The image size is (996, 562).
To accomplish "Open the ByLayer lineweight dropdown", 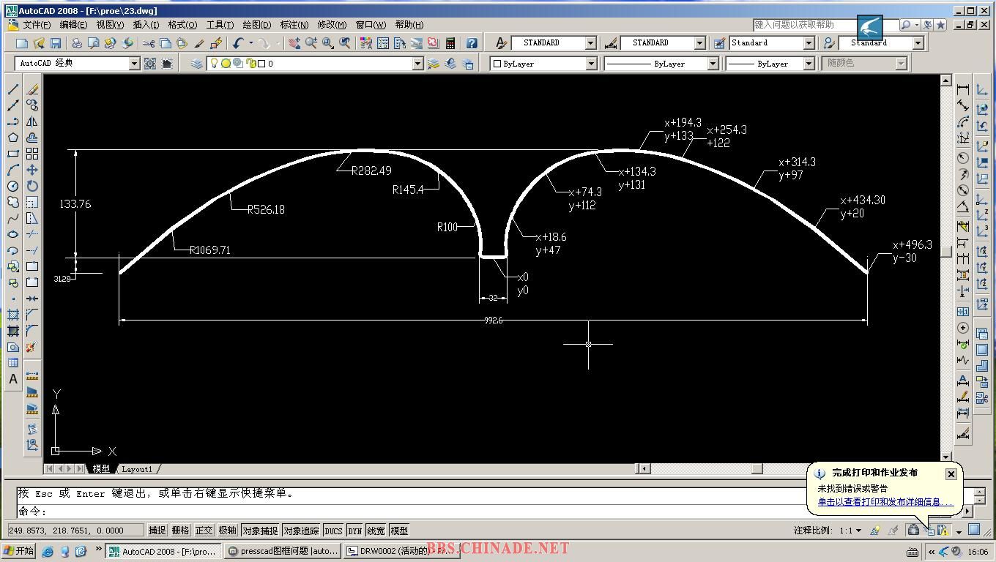I will click(809, 64).
